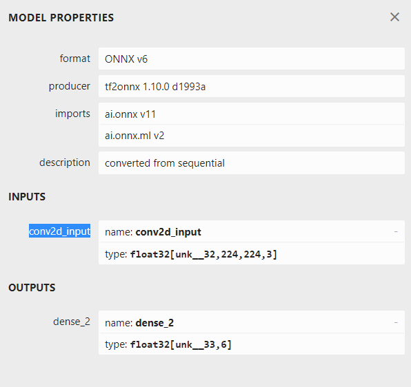Screen dimensions: 411x387
Task: Click the float32[unk__33,6] type row
Action: coord(252,344)
